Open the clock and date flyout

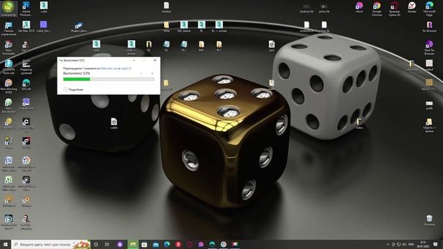pyautogui.click(x=423, y=244)
